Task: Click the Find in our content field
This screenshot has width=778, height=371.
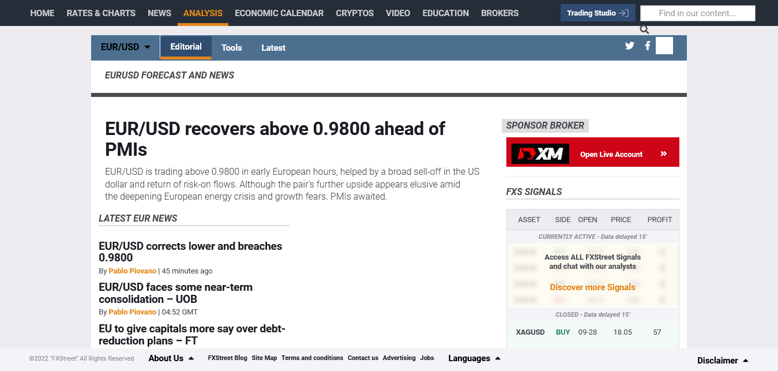Action: [x=697, y=13]
